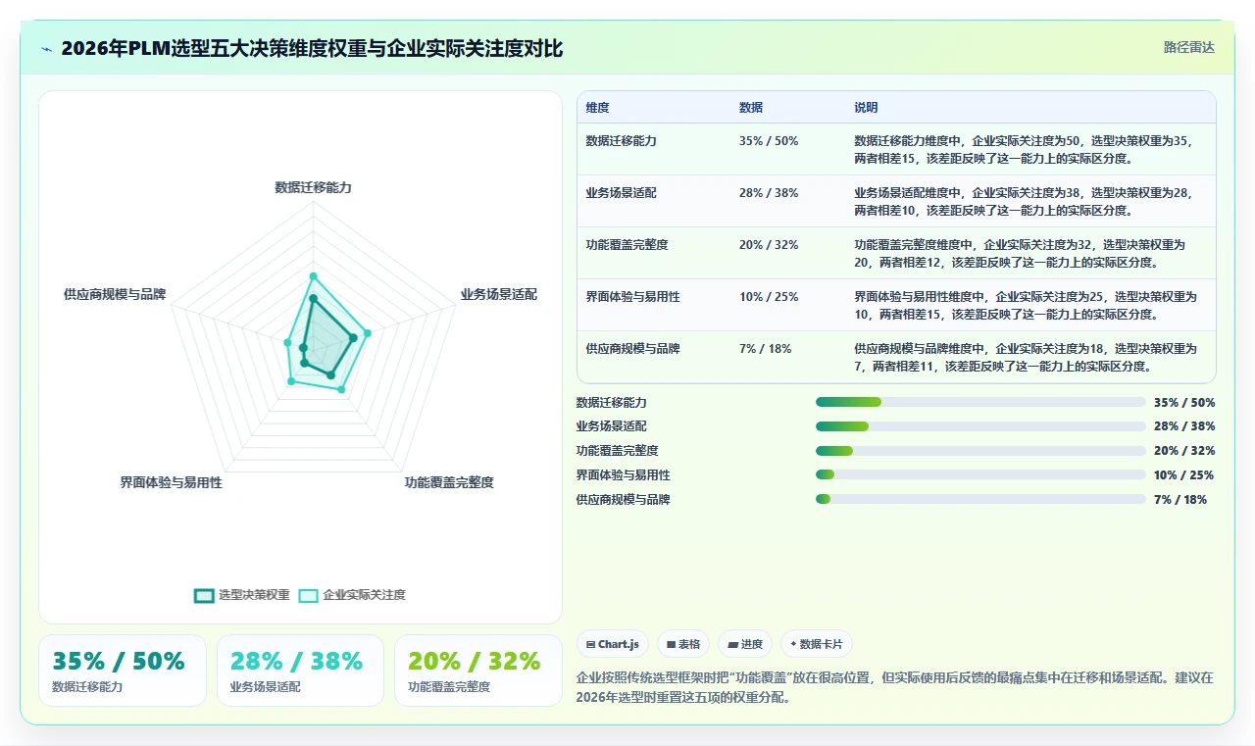Click the 功能覆盖完整度 progress bar
The image size is (1255, 746).
coord(980,451)
